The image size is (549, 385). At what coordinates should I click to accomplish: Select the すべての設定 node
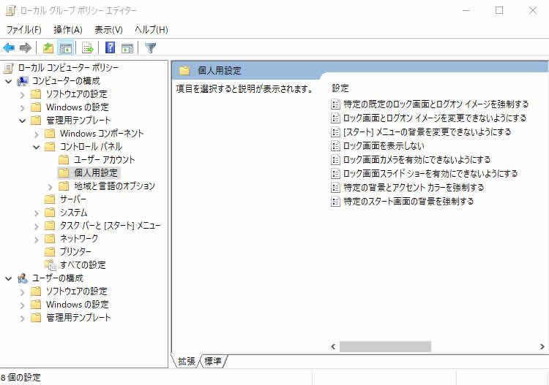pos(83,265)
